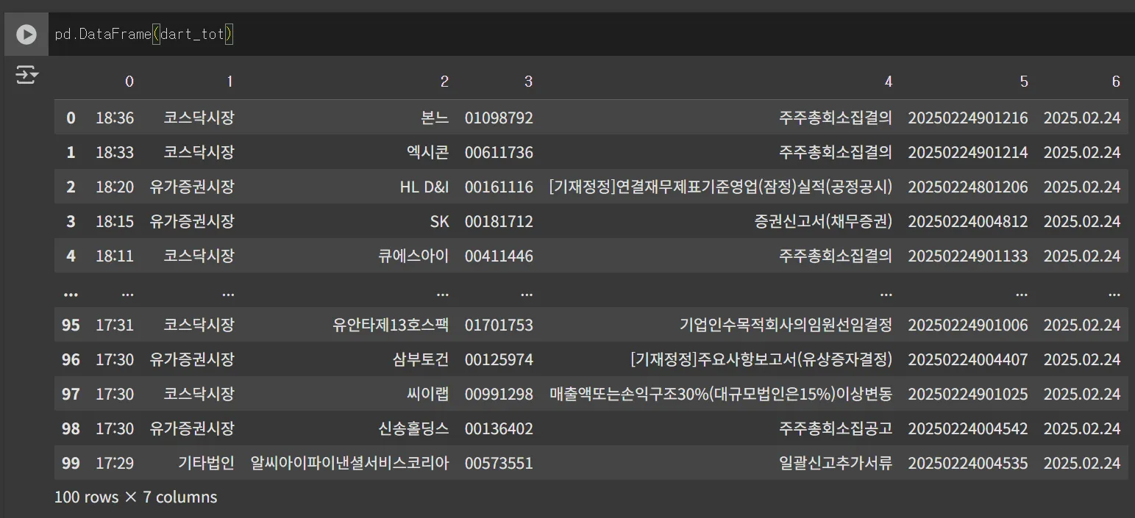Click time cell 17:29
1135x518 pixels.
[x=115, y=463]
